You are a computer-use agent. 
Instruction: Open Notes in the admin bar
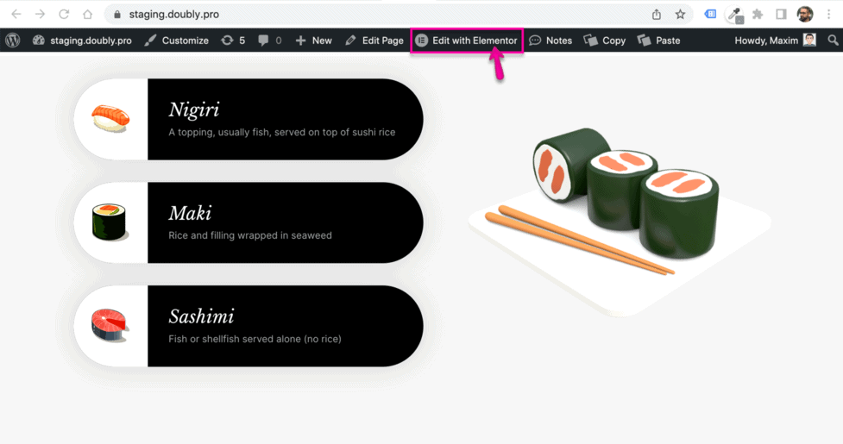[550, 41]
